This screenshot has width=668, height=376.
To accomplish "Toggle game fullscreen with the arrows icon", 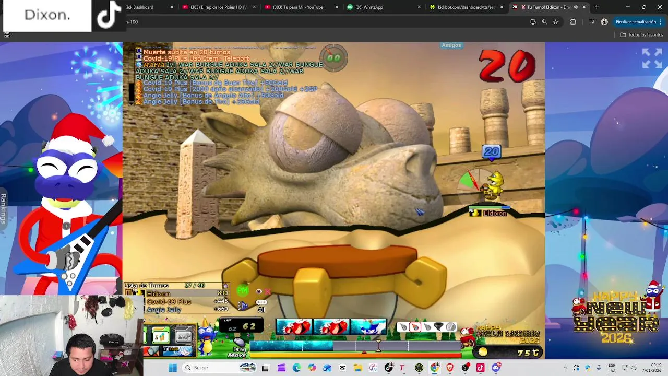I will point(652,58).
